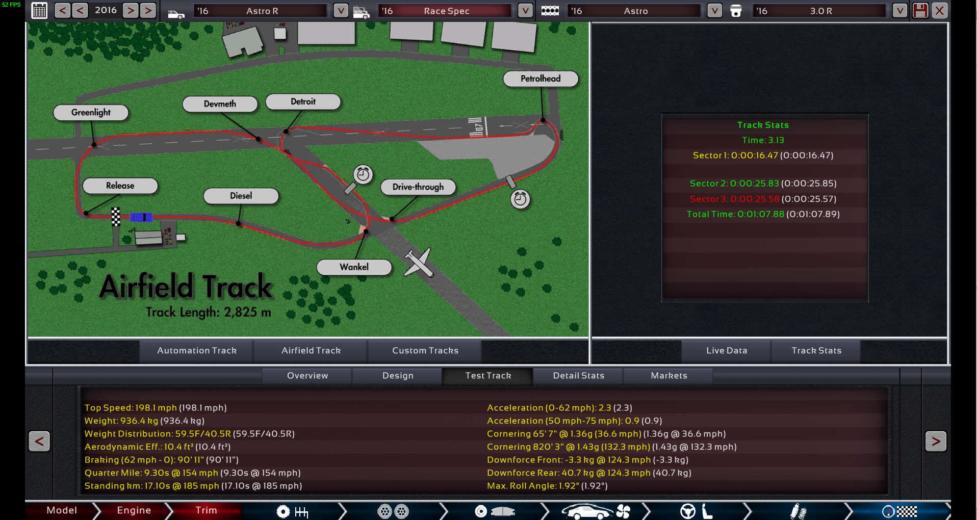
Task: Open the Custom Tracks list
Action: click(425, 351)
